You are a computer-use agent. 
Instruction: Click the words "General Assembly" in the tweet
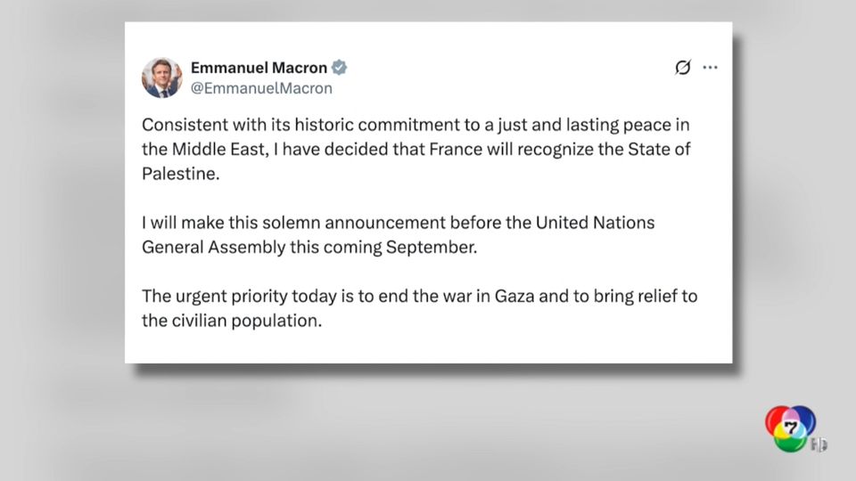202,247
